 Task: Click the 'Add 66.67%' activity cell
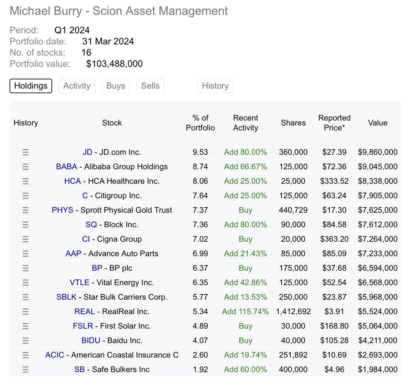245,167
